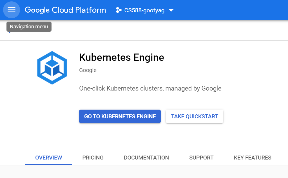Launch GO TO KUBERNETES ENGINE
The height and width of the screenshot is (178, 288).
click(120, 116)
